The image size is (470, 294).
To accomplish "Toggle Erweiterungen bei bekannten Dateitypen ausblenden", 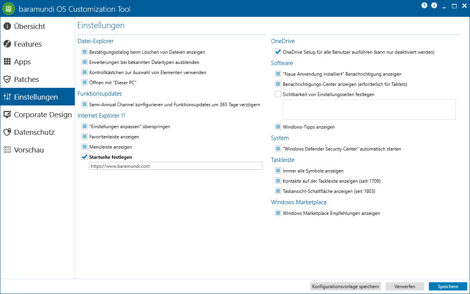I will click(84, 62).
